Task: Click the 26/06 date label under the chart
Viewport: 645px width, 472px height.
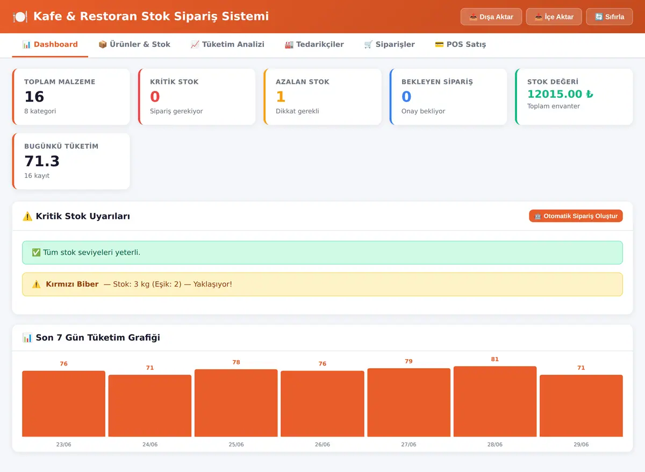Action: [x=322, y=445]
